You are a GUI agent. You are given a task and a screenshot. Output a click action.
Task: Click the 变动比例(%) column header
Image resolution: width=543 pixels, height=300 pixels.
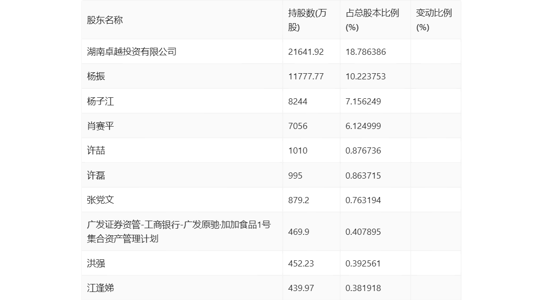click(x=434, y=20)
